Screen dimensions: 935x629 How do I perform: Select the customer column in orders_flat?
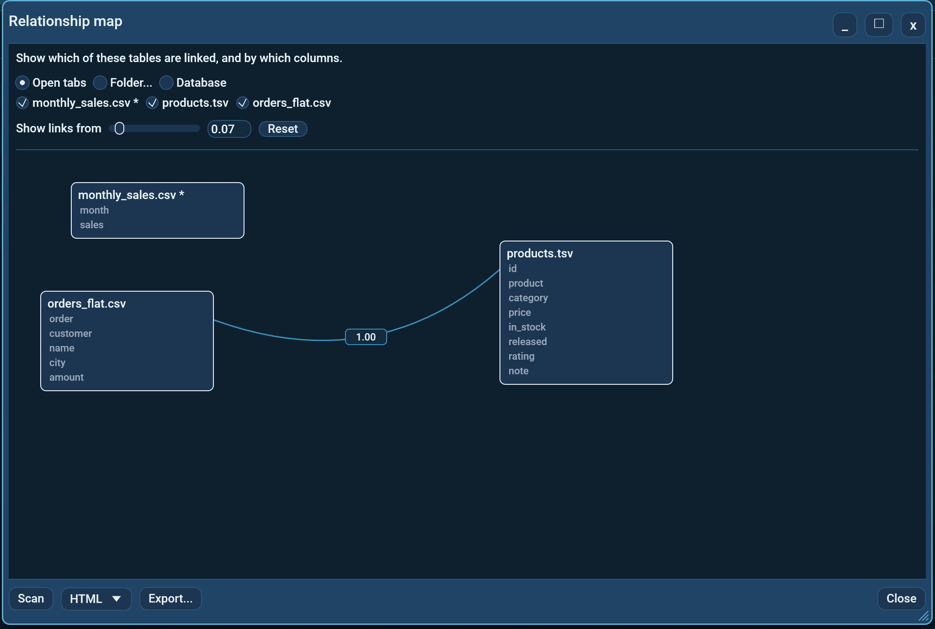click(x=71, y=334)
